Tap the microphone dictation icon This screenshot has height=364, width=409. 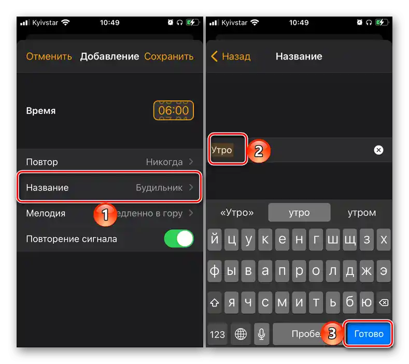[261, 334]
